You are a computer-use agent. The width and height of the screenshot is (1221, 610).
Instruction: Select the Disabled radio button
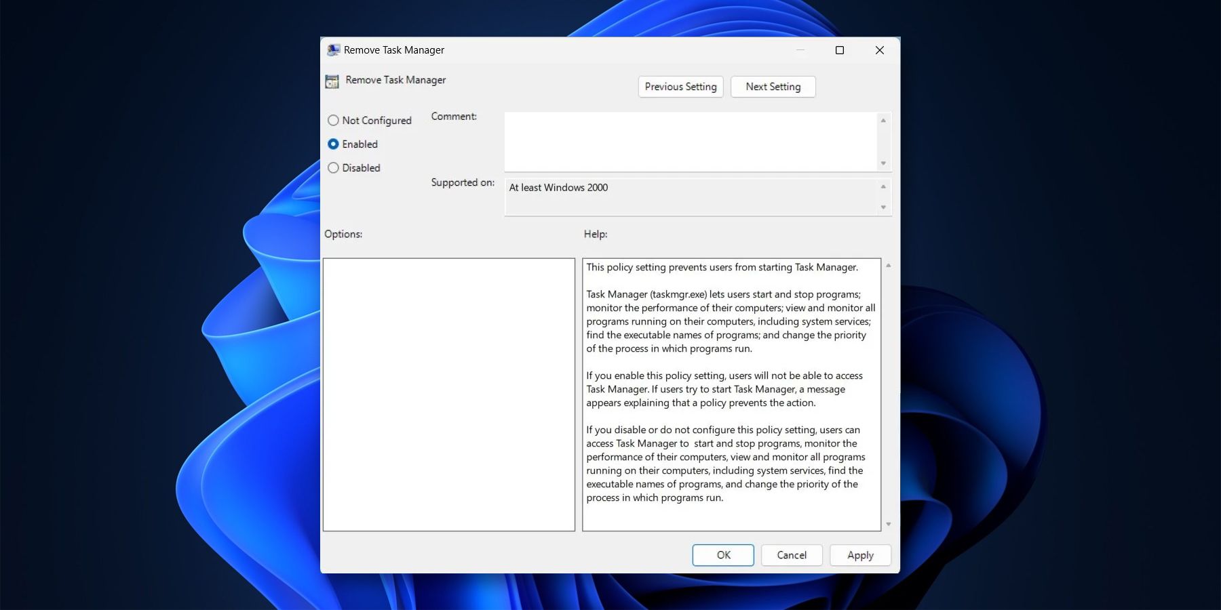pyautogui.click(x=333, y=167)
